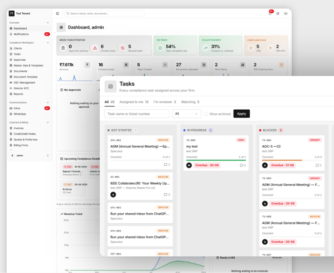Open Quotes & Proformas in the sidebar

click(x=29, y=140)
